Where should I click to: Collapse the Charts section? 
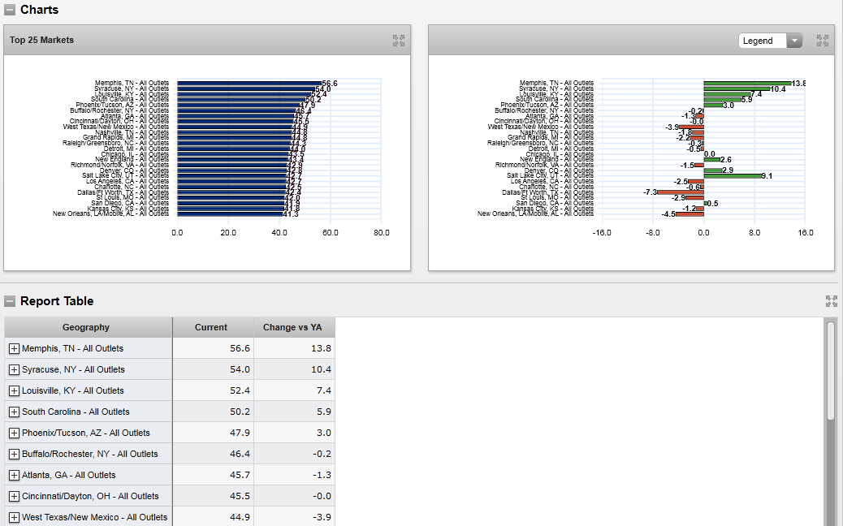pyautogui.click(x=10, y=10)
